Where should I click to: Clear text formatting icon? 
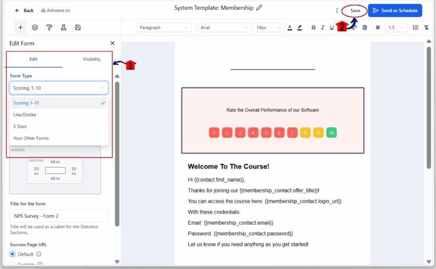click(426, 27)
